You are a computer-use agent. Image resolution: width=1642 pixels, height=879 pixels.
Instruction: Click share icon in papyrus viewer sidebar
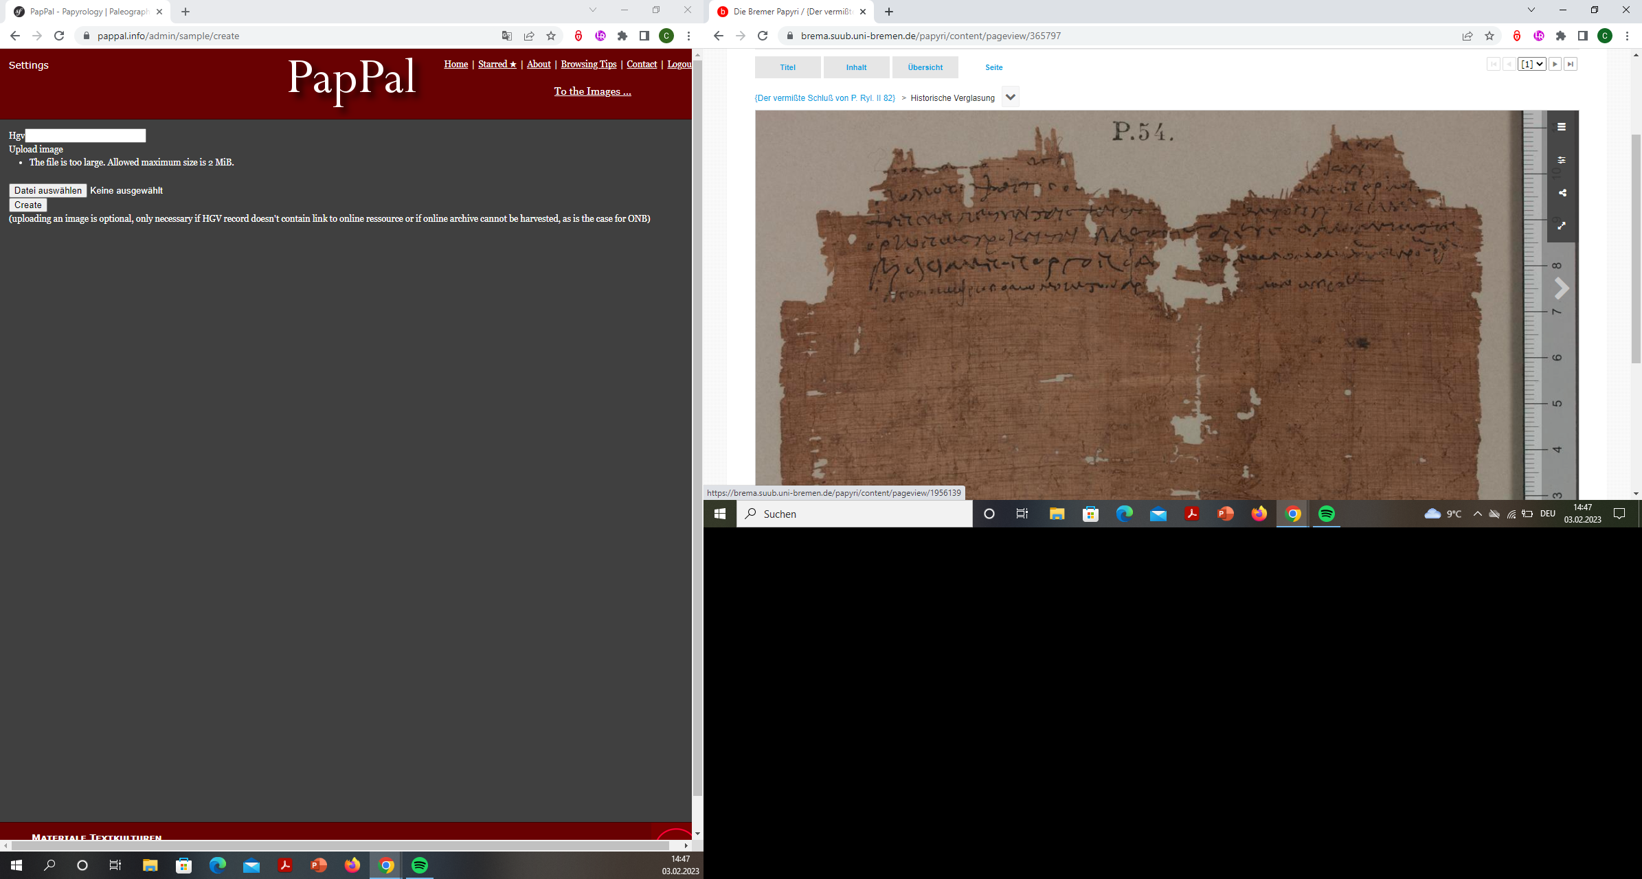1562,193
